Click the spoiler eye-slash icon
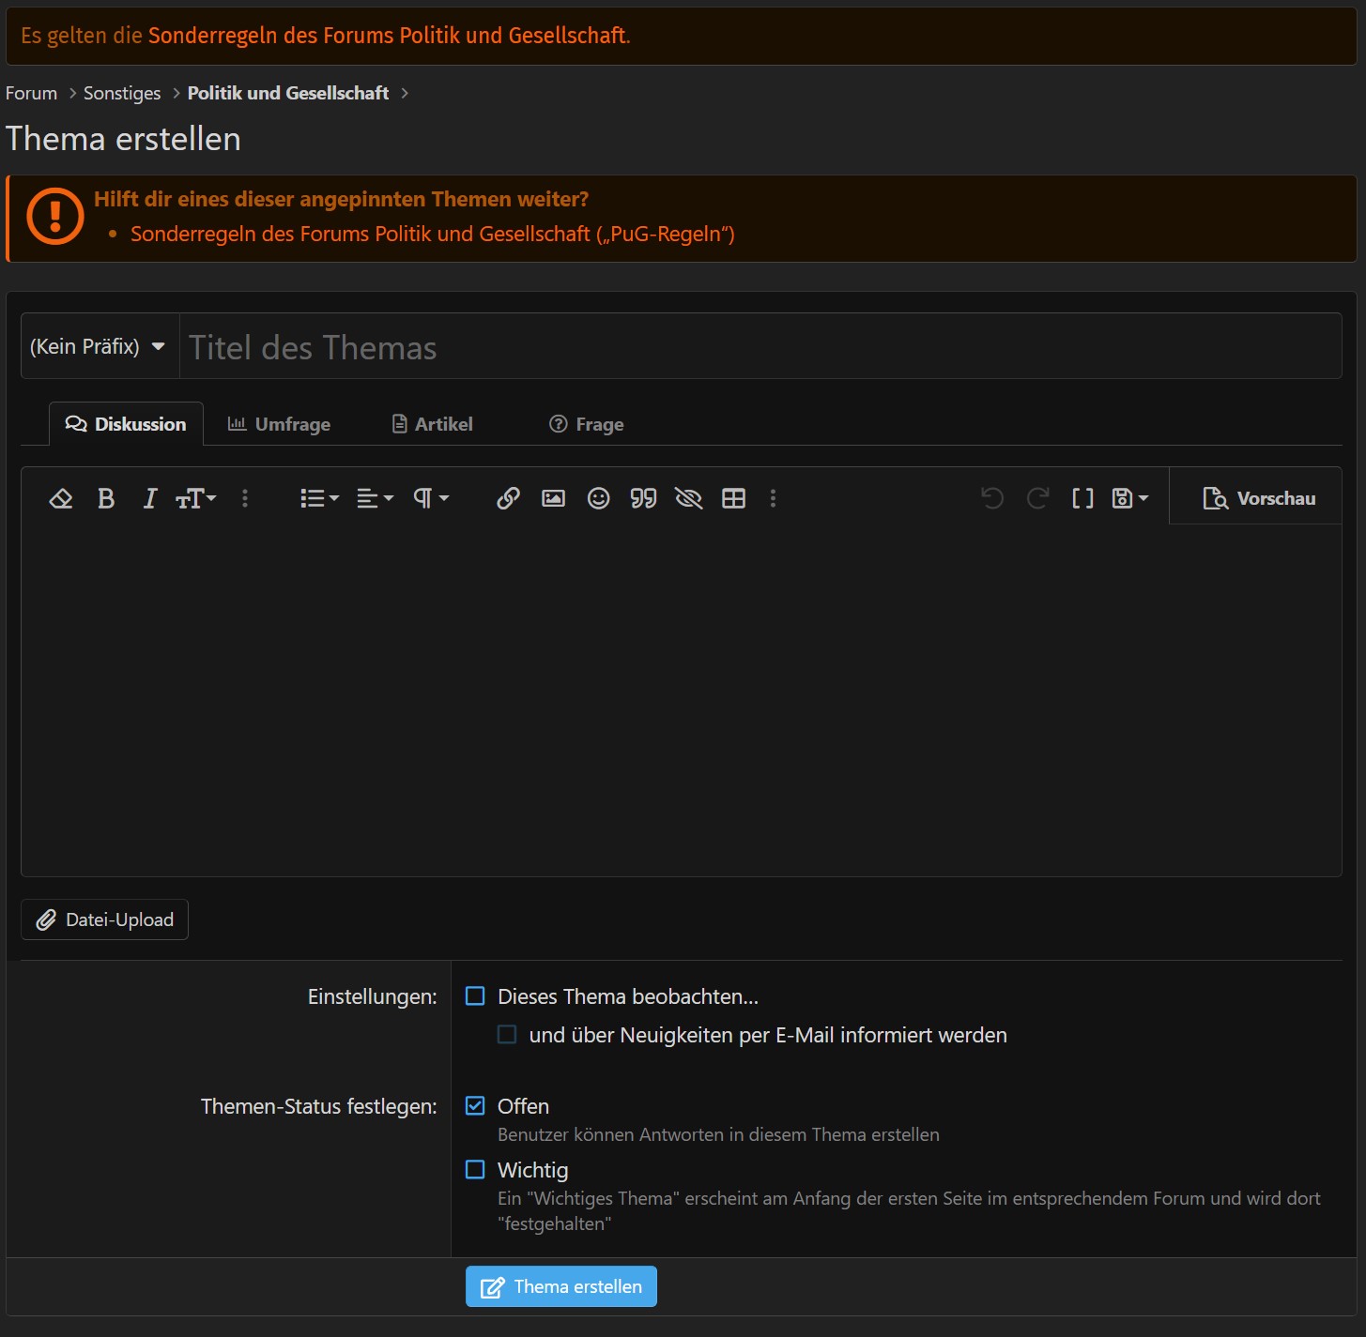 point(688,498)
